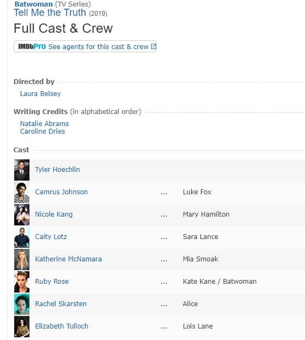The height and width of the screenshot is (340, 305).
Task: Open Camrus Johnson's headshot thumbnail
Action: point(22,192)
